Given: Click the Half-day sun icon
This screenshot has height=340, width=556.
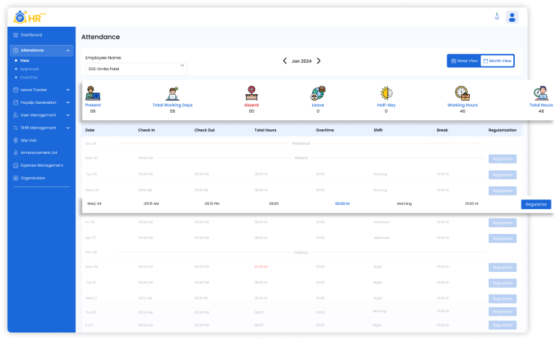Looking at the screenshot, I should coord(385,93).
